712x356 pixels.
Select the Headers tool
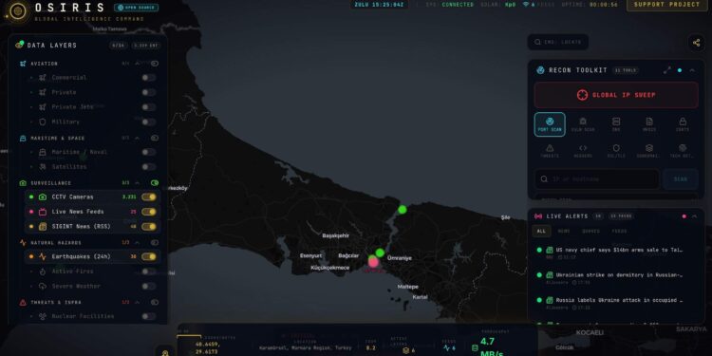click(x=583, y=151)
